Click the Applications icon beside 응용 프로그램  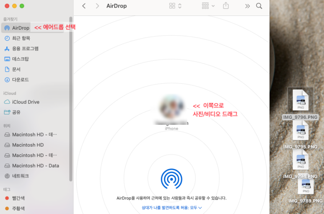[7, 49]
